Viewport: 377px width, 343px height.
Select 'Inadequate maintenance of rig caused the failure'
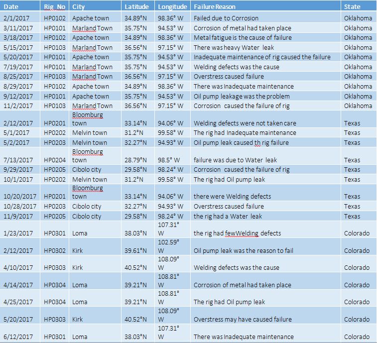pyautogui.click(x=265, y=57)
